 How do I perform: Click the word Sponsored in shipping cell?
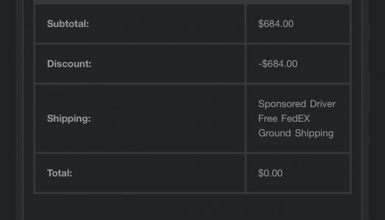(282, 104)
